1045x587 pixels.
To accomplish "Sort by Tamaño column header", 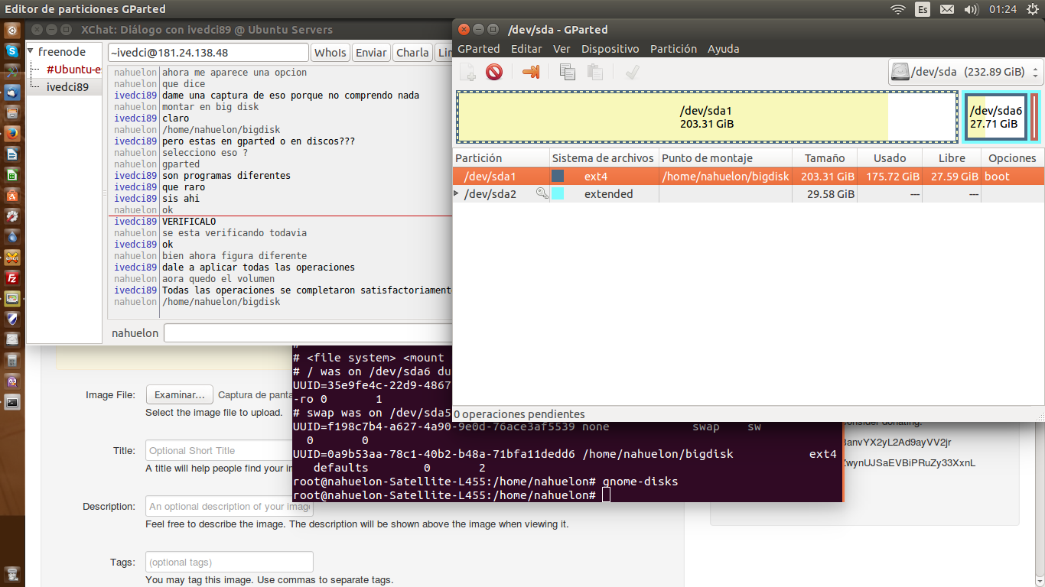I will pyautogui.click(x=824, y=158).
